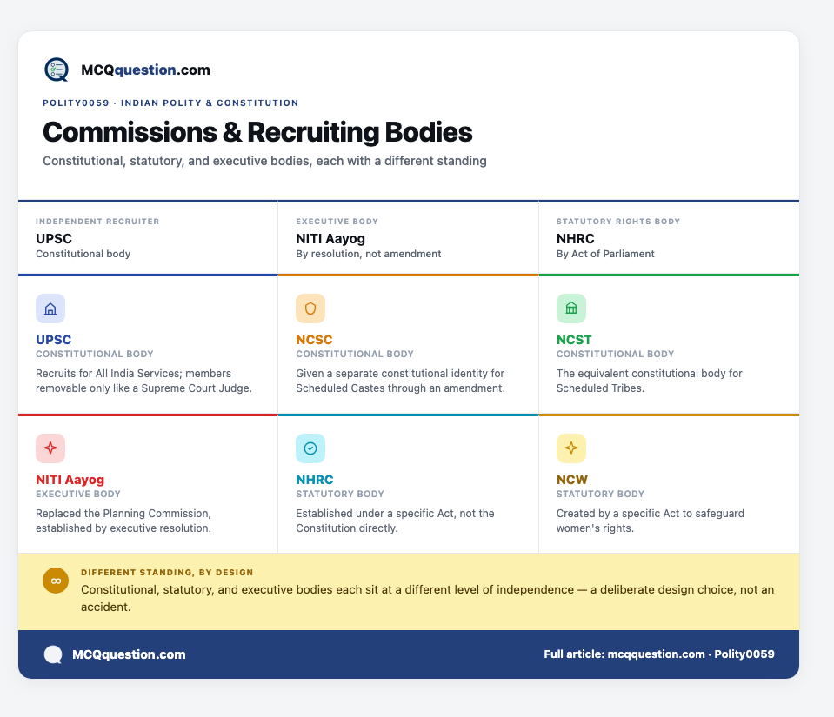Click the red NITI Aayog sparkle icon
The height and width of the screenshot is (717, 834).
pyautogui.click(x=50, y=448)
